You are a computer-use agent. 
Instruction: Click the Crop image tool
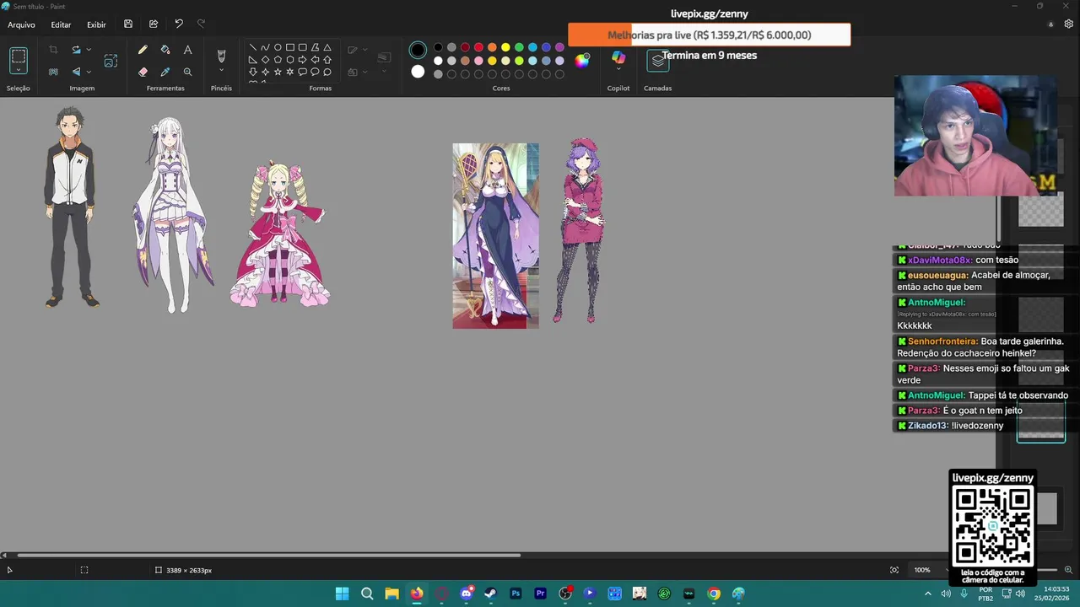[x=53, y=50]
